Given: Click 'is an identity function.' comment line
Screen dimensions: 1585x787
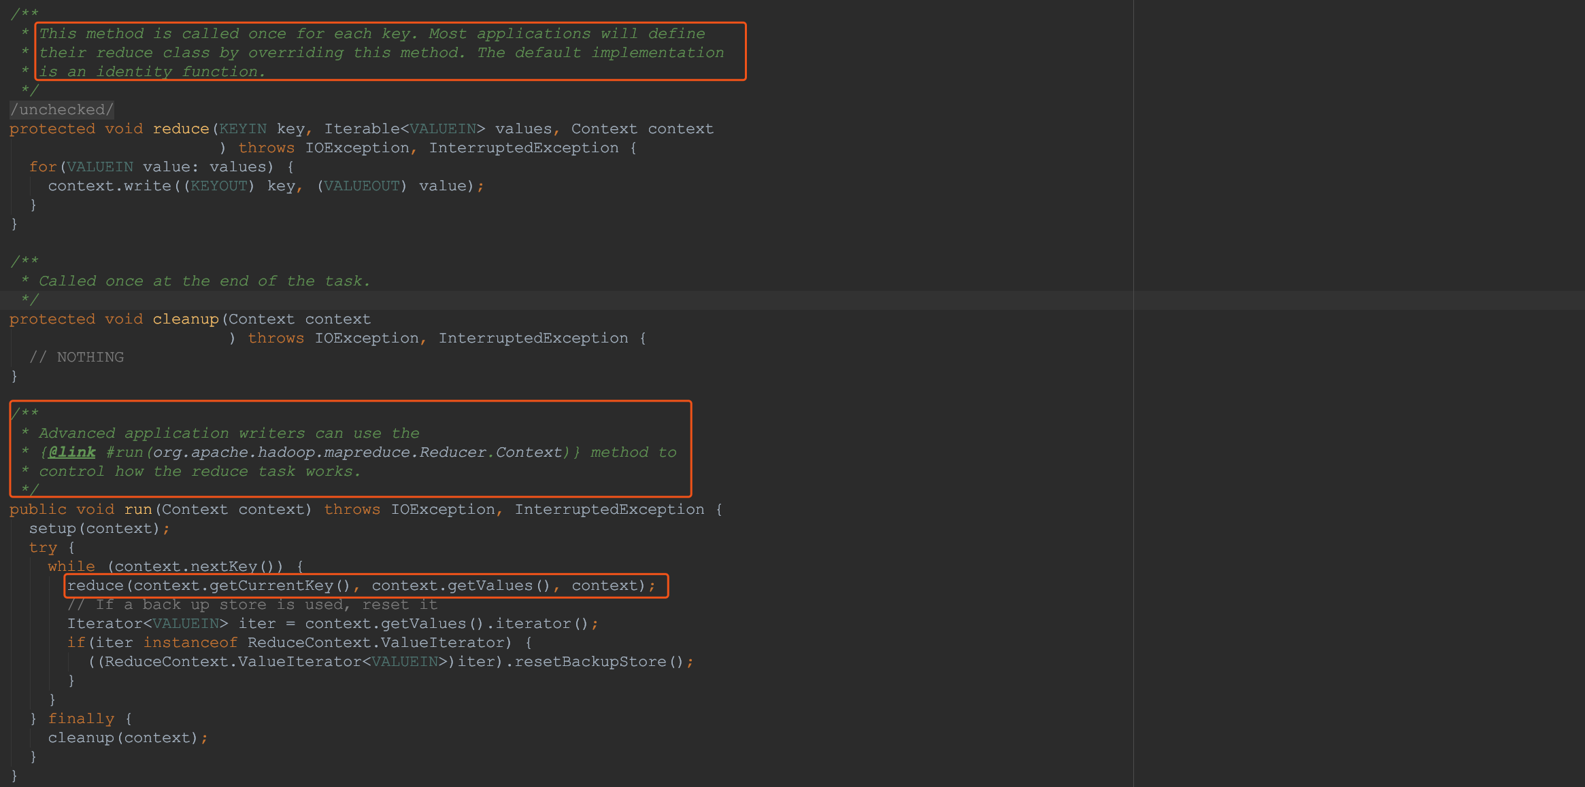Looking at the screenshot, I should point(152,71).
